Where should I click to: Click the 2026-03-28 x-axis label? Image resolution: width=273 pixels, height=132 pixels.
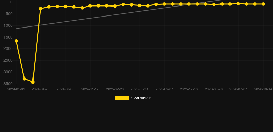coord(214,89)
